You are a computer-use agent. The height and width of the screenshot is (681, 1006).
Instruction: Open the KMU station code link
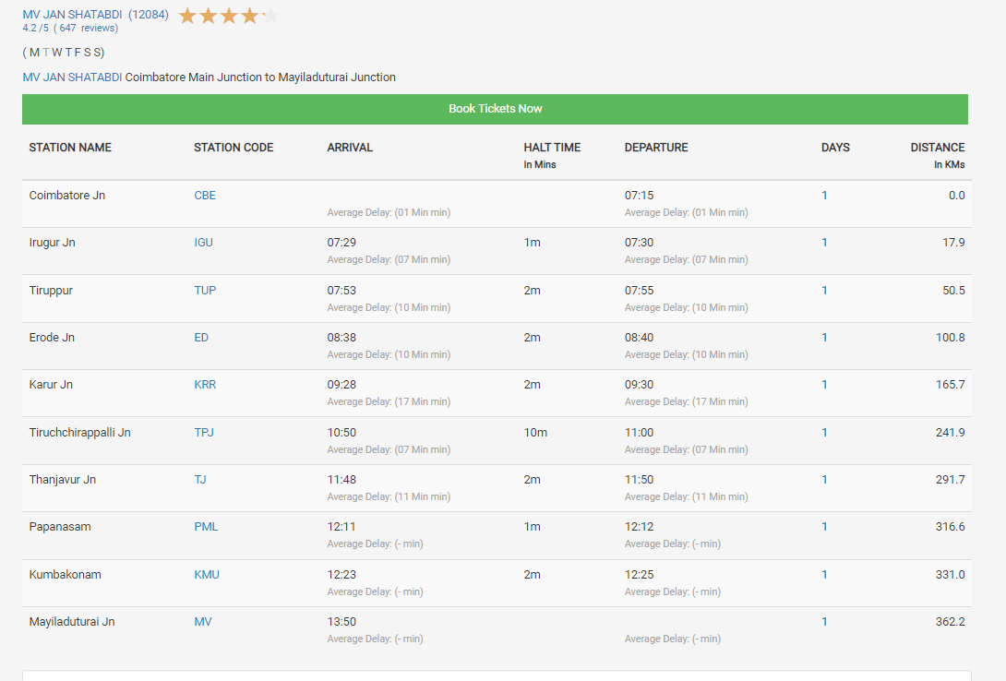(x=207, y=575)
